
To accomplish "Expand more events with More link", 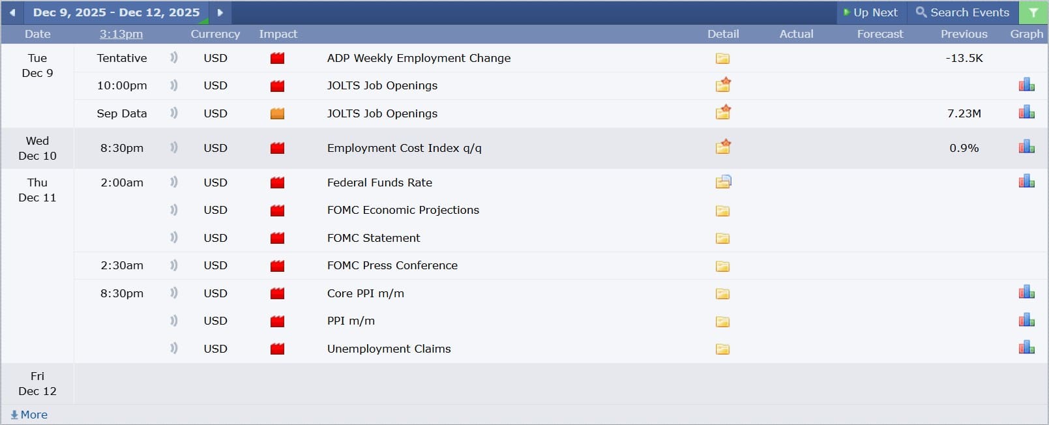I will point(29,415).
